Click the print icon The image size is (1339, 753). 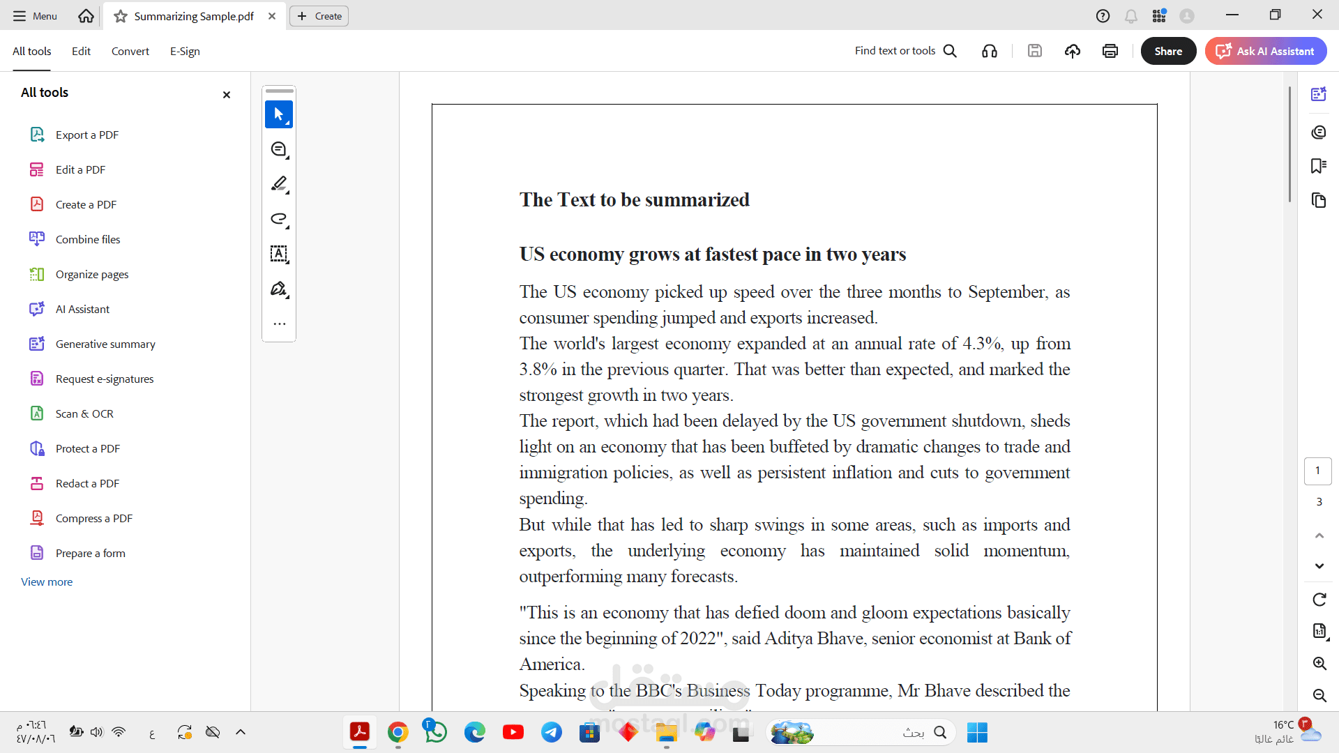pos(1110,51)
